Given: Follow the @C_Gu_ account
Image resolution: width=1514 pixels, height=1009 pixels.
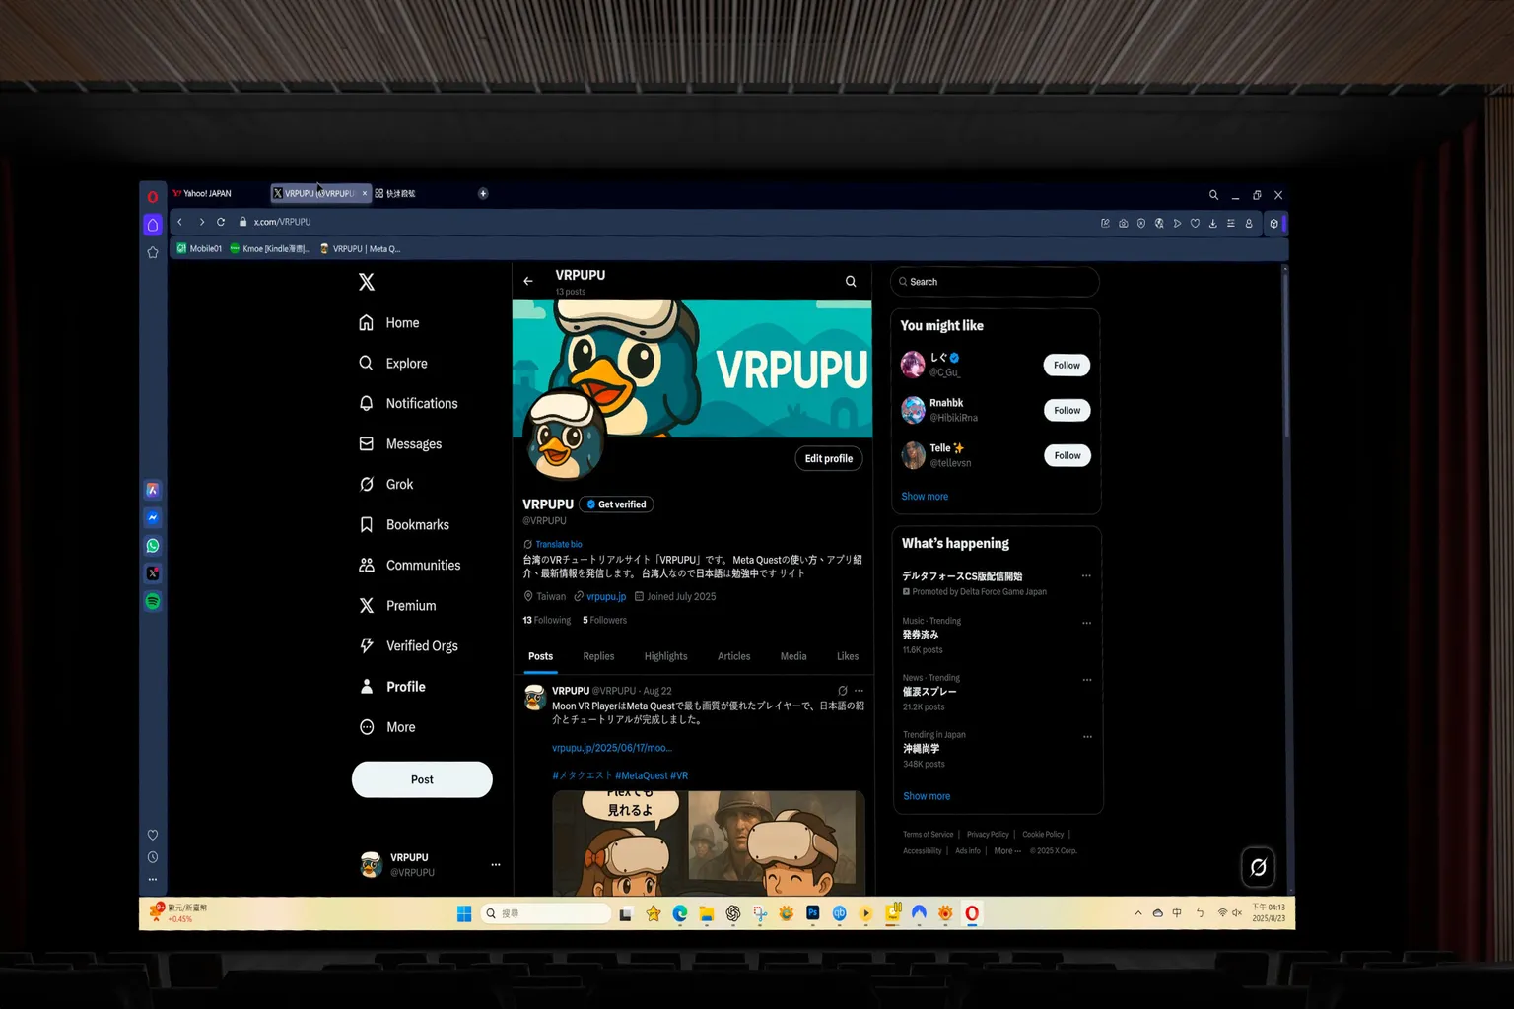Looking at the screenshot, I should point(1067,366).
